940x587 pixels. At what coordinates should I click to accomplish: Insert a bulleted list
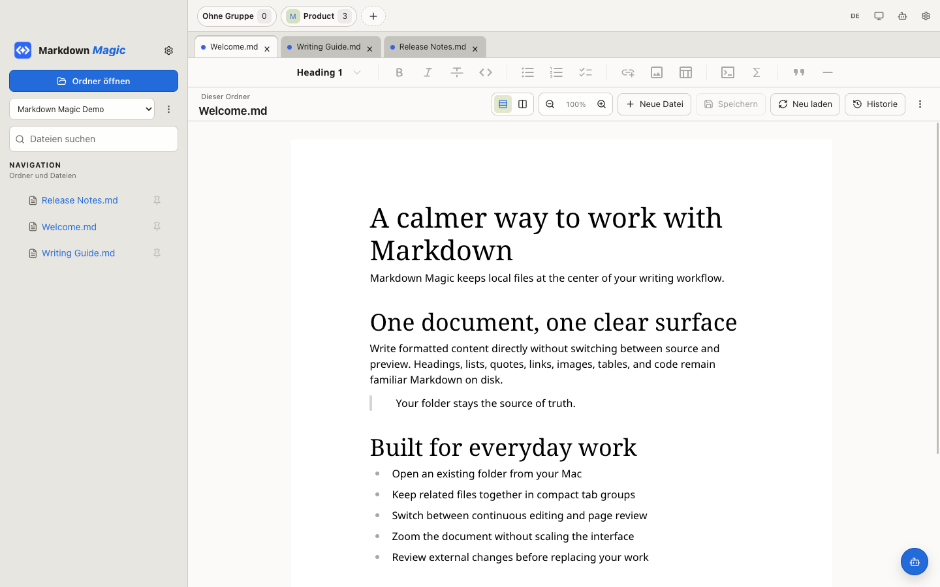pos(527,72)
